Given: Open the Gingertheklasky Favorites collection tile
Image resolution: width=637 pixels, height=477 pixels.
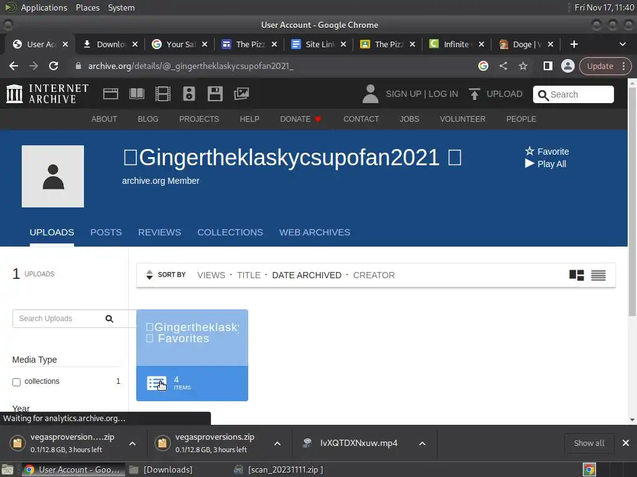Looking at the screenshot, I should [x=192, y=355].
